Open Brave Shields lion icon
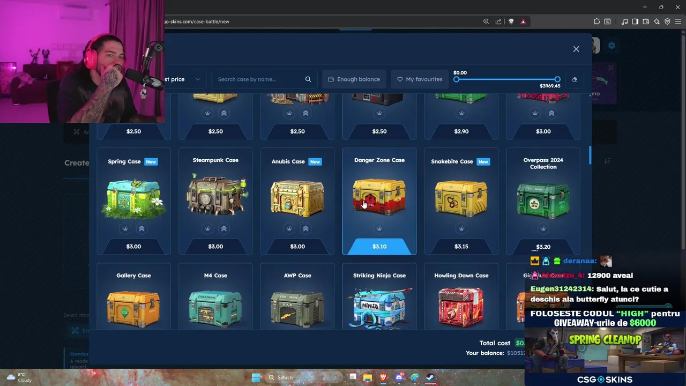 (x=511, y=21)
